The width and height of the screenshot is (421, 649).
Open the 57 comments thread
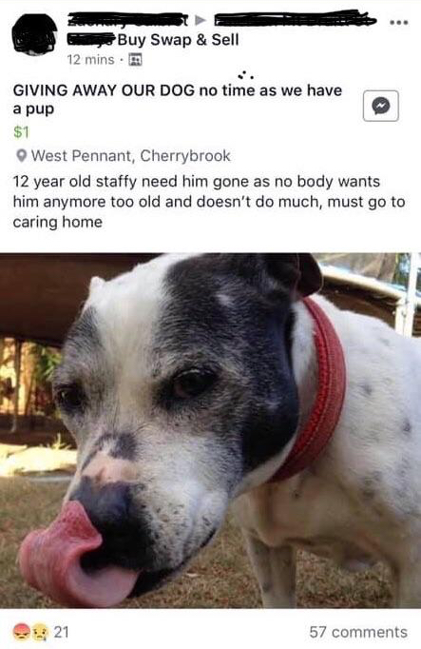358,632
